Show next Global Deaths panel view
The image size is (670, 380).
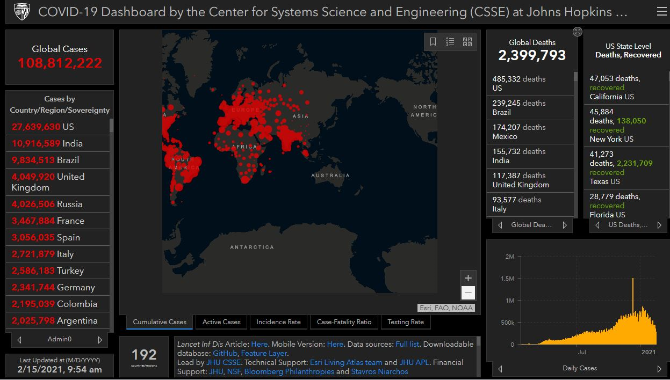coord(565,225)
